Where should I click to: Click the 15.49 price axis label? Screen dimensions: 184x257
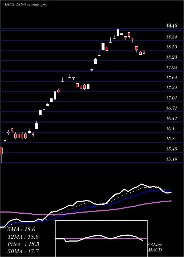pos(171,149)
